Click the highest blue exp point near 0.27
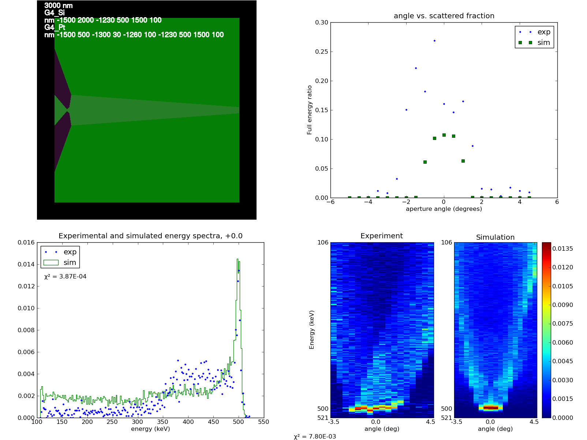 coord(434,41)
